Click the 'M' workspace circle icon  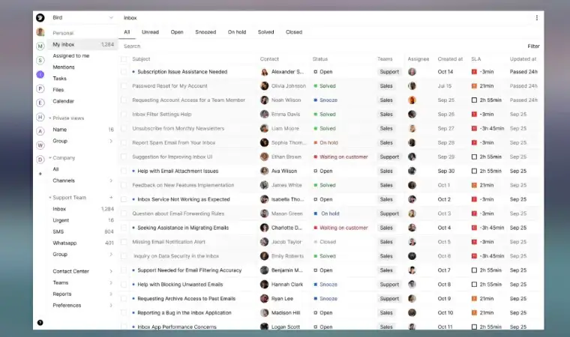tap(40, 46)
